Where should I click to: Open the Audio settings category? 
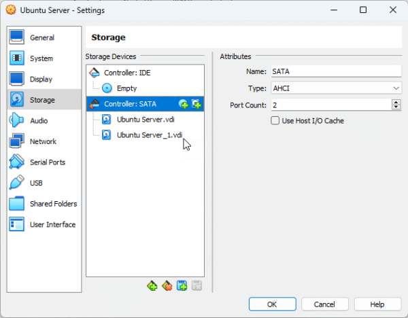pyautogui.click(x=38, y=120)
